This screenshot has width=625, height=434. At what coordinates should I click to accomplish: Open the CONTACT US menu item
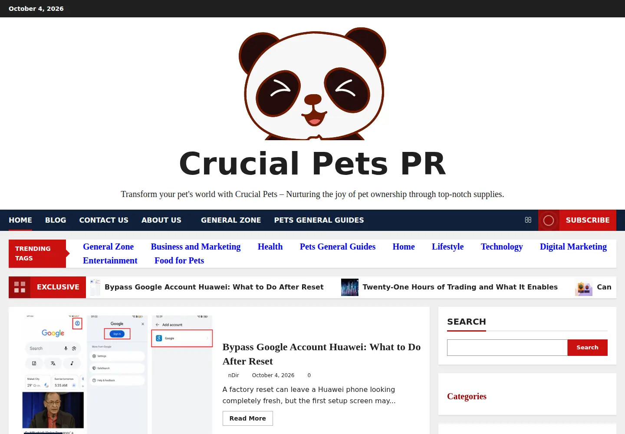click(104, 220)
